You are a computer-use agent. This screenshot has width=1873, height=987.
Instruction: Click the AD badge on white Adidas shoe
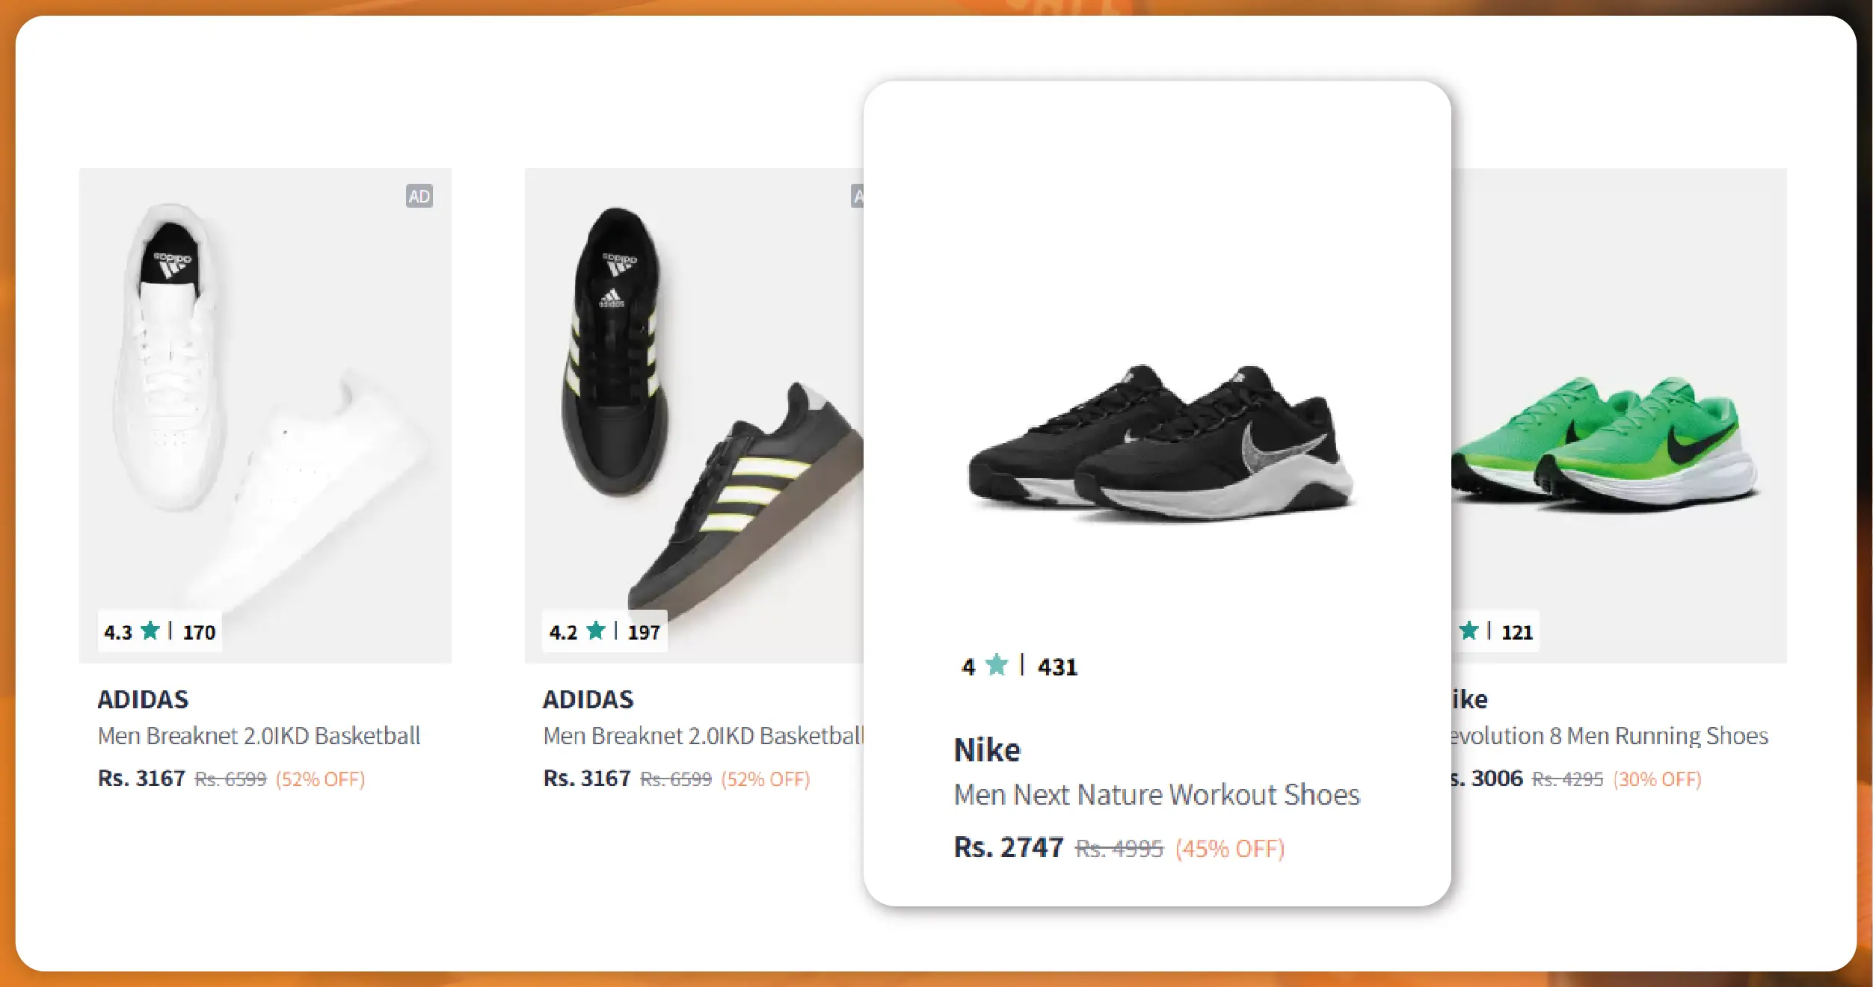419,196
